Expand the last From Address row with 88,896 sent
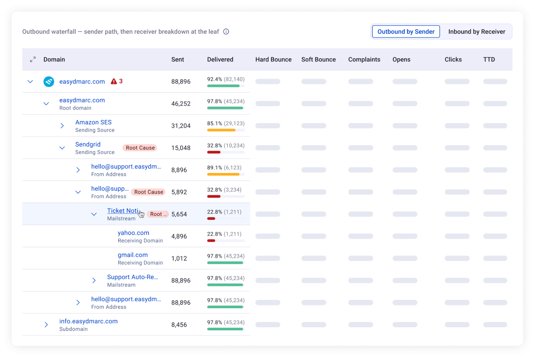Image resolution: width=535 pixels, height=359 pixels. tap(78, 302)
